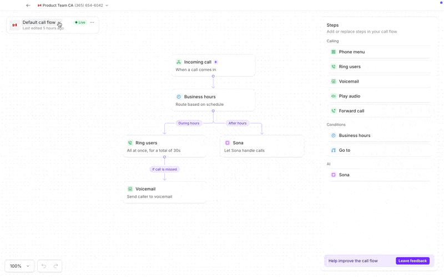Choose the Sona AI step in the Steps panel

380,175
